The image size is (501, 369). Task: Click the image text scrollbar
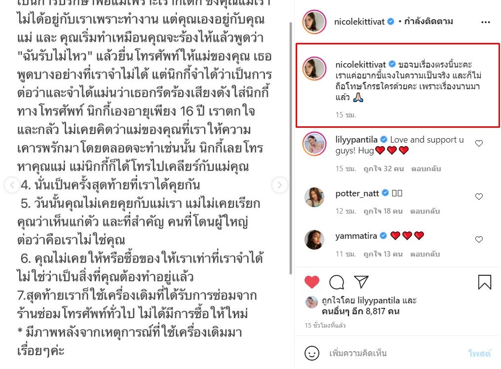point(291,148)
